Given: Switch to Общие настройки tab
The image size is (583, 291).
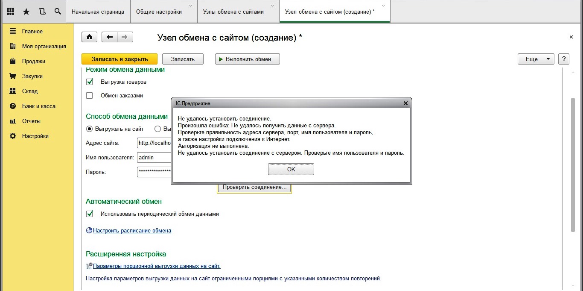Looking at the screenshot, I should [159, 12].
